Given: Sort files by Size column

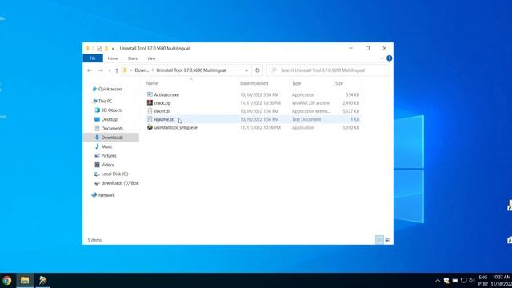Looking at the screenshot, I should pyautogui.click(x=339, y=83).
